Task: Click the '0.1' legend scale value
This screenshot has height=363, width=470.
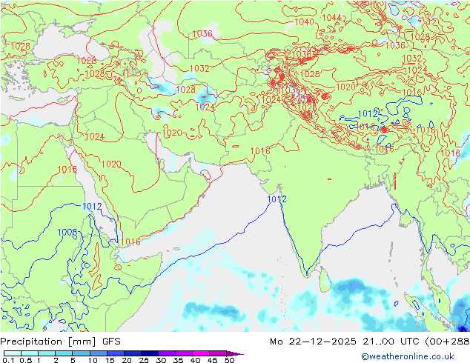Action: pyautogui.click(x=8, y=360)
